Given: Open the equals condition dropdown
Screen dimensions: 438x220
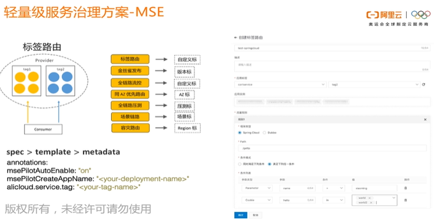Looking at the screenshot, I should coord(334,188).
